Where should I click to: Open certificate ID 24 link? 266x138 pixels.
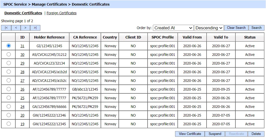tap(22, 107)
